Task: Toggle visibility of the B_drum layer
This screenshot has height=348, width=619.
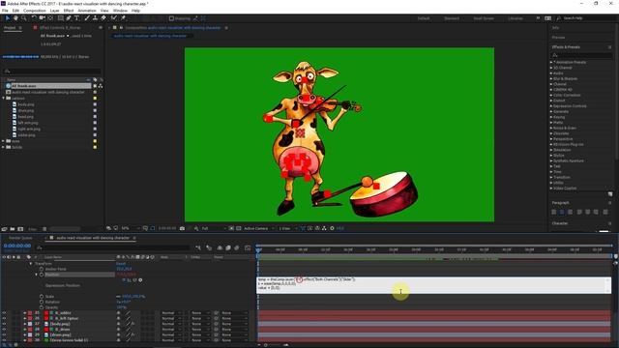Action: point(4,330)
